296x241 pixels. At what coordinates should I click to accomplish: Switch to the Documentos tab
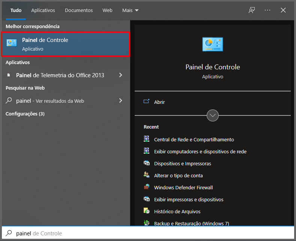[79, 10]
